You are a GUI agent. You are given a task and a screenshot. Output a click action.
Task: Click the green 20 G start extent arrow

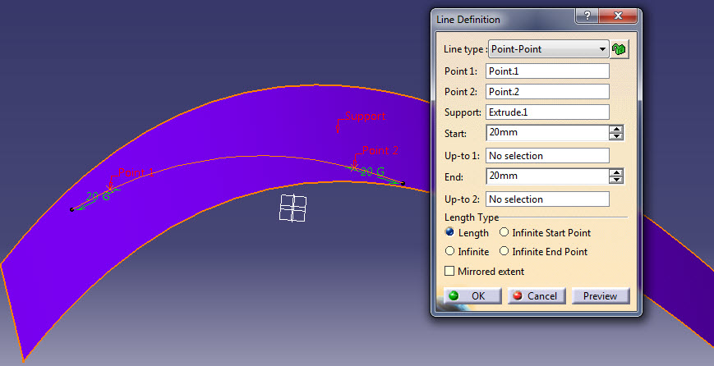point(94,199)
